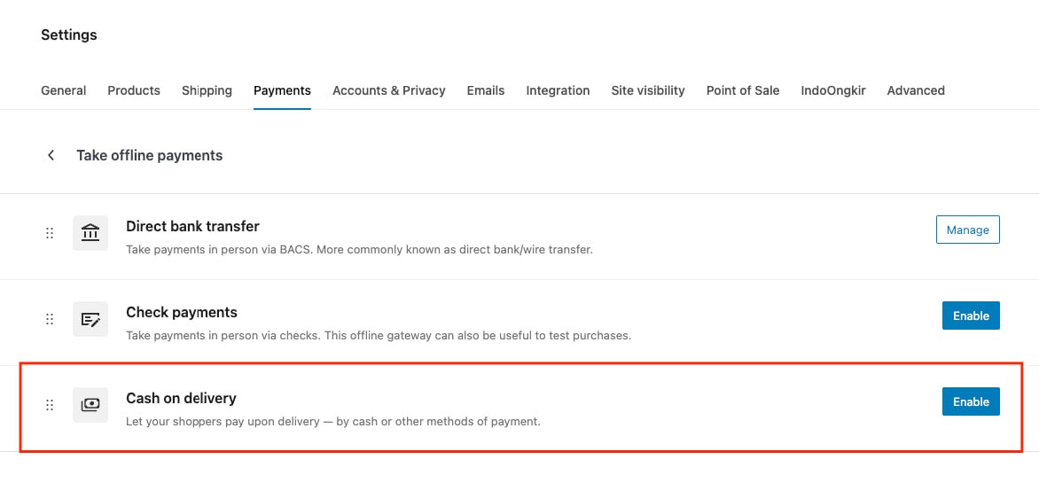1039x483 pixels.
Task: Click the Cash on delivery title
Action: coord(181,398)
